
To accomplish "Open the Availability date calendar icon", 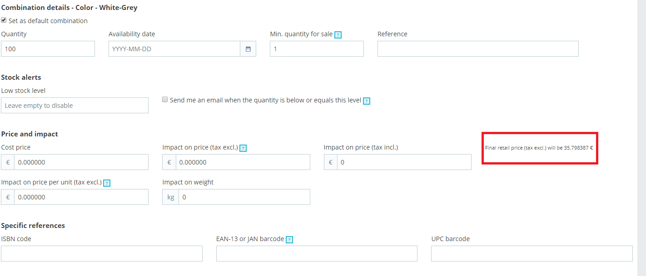I will pos(248,49).
